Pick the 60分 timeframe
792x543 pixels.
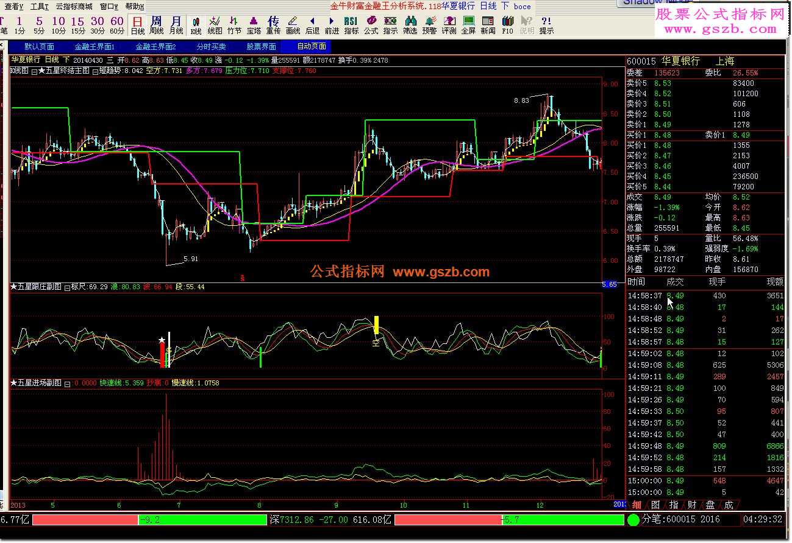(x=117, y=25)
